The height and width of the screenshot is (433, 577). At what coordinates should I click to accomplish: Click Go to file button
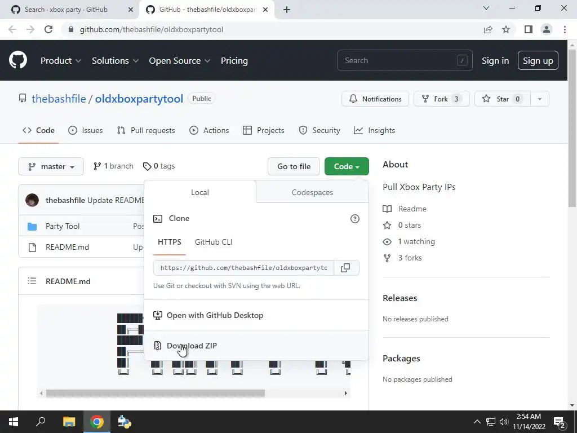pos(294,166)
